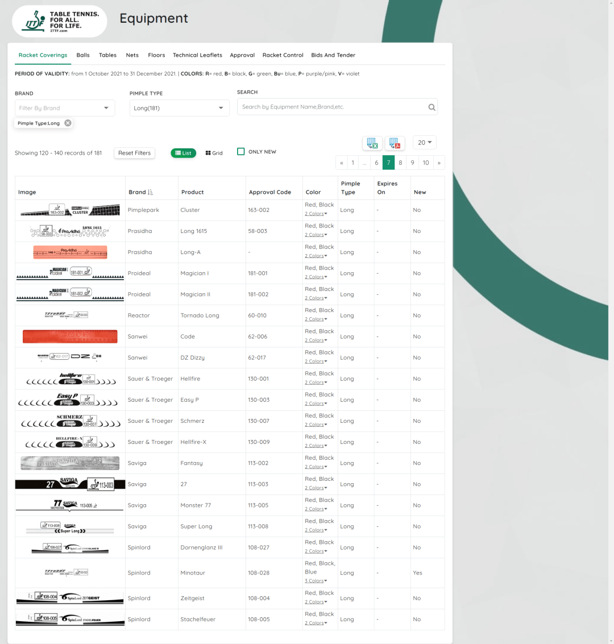Viewport: 614px width, 644px height.
Task: Expand the 3 Colors list for Minotaur
Action: coord(316,581)
